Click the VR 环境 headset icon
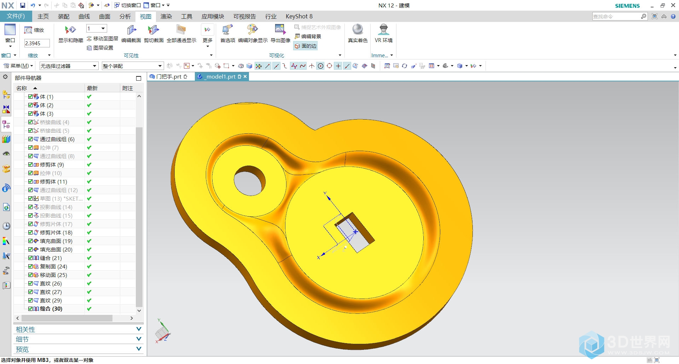 click(383, 30)
